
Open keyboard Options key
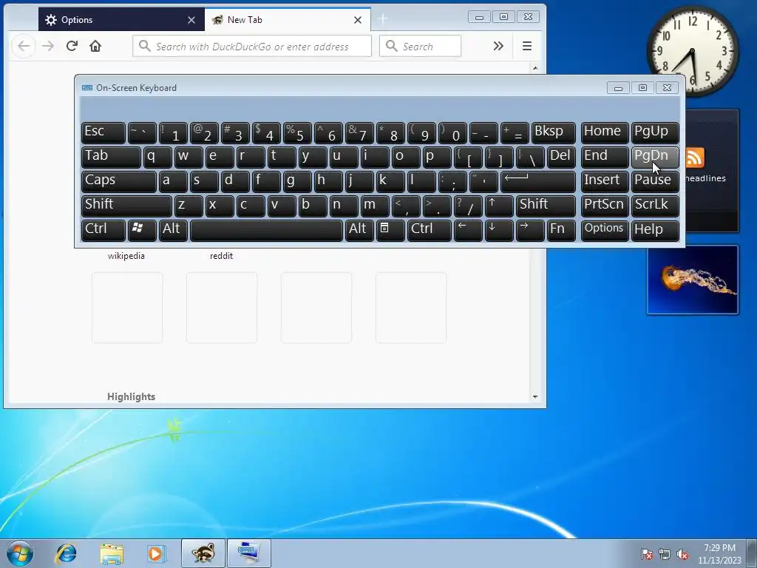coord(605,230)
